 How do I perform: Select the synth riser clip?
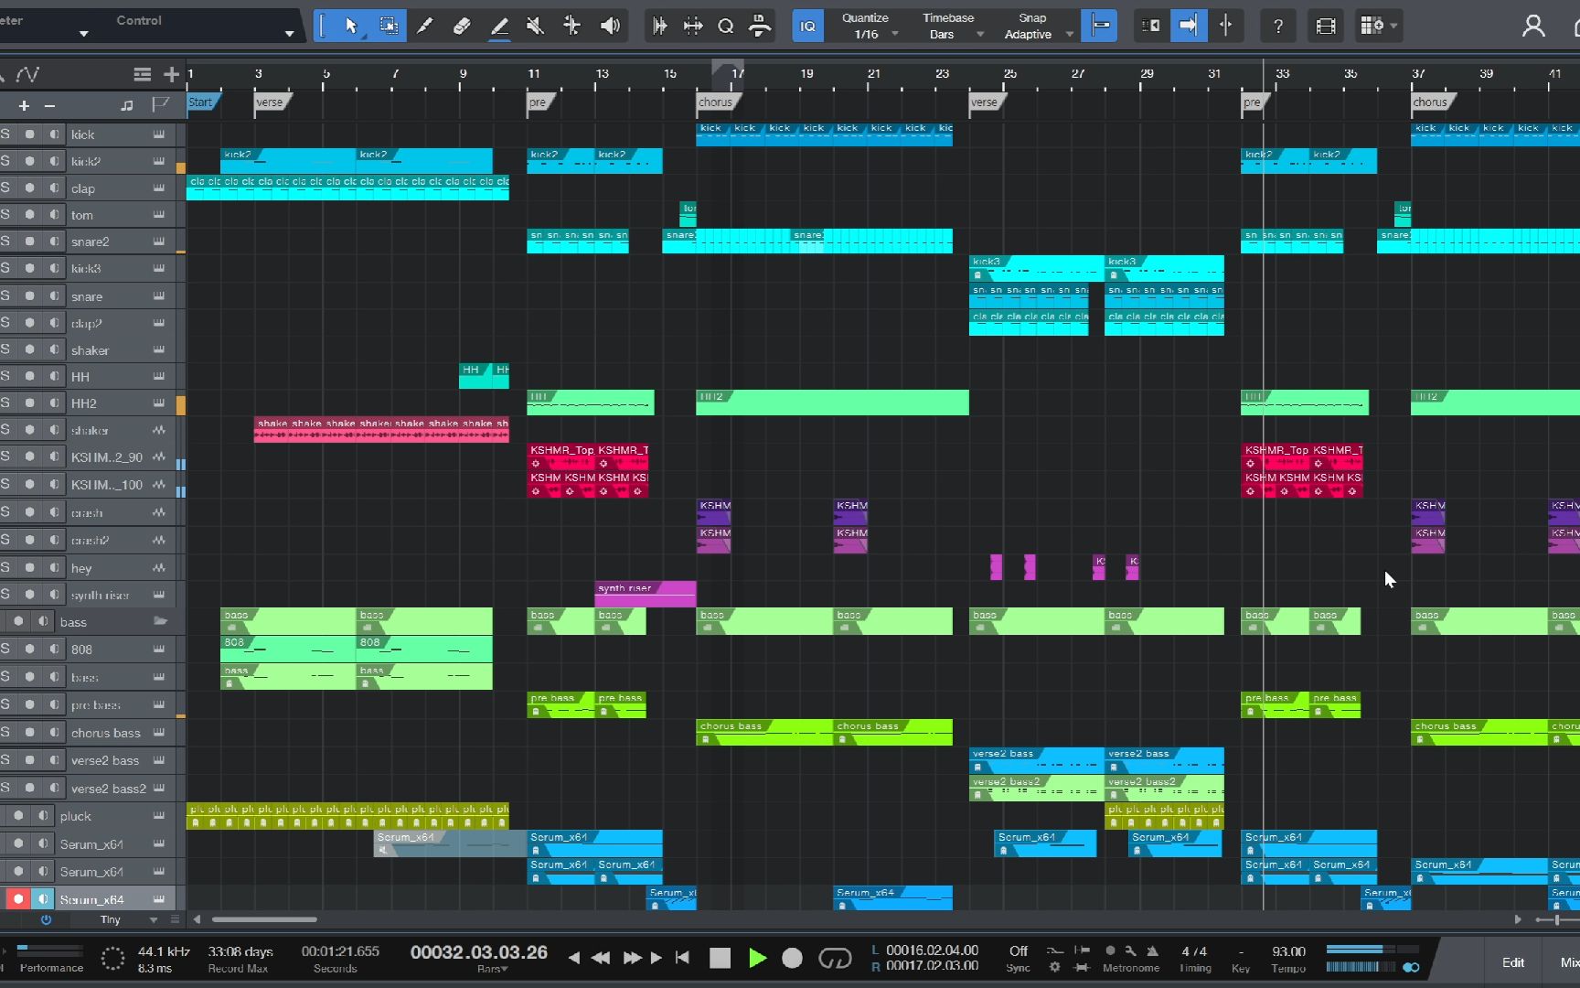[x=645, y=594]
